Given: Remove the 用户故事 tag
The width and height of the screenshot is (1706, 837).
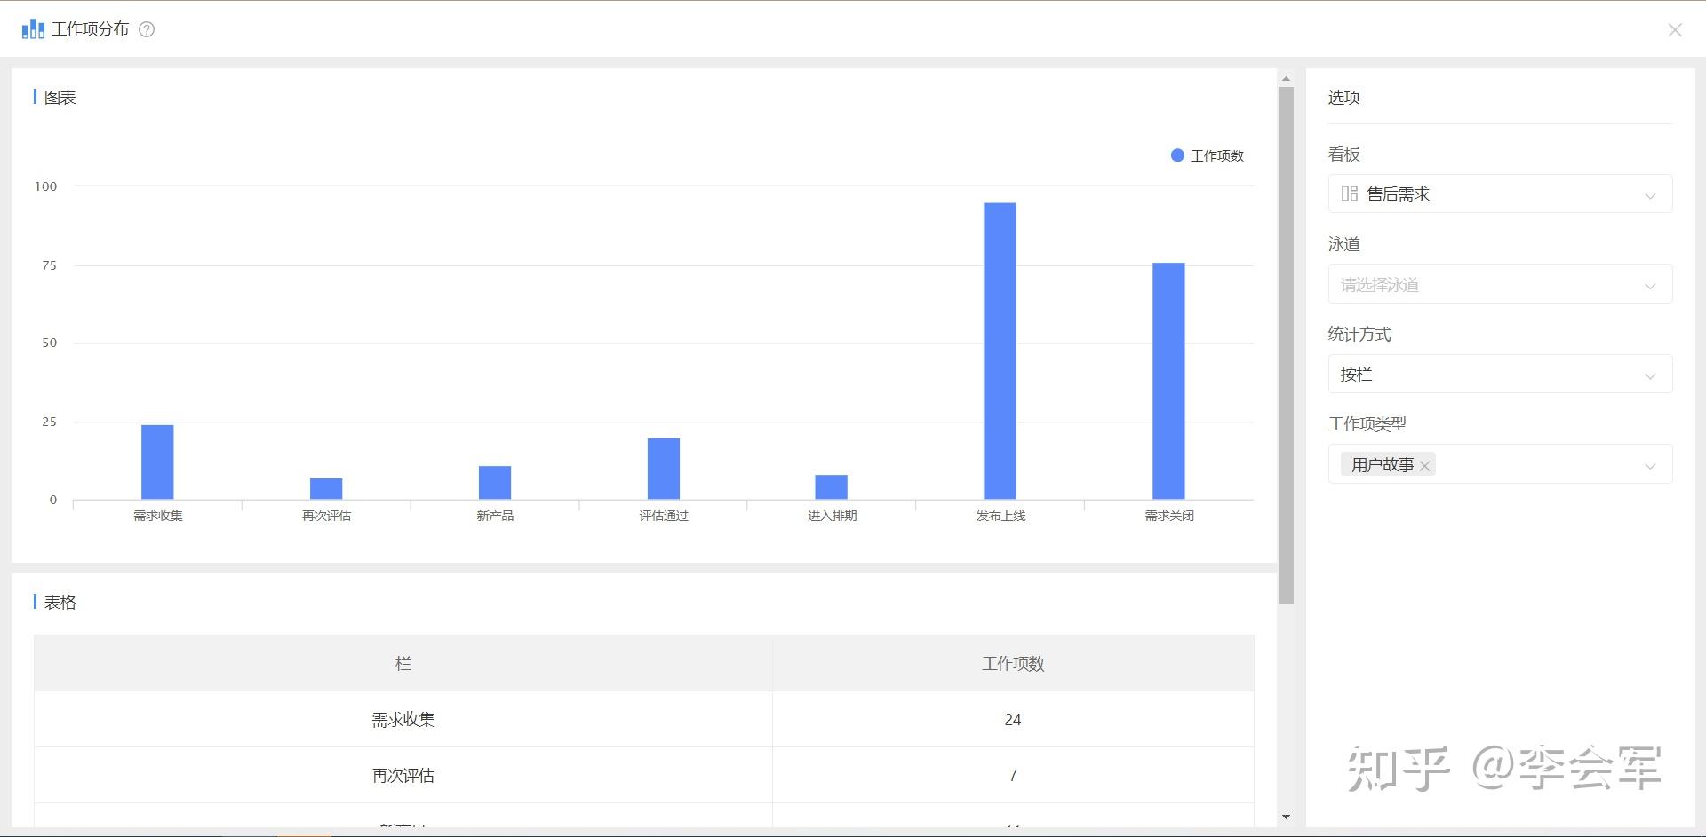Looking at the screenshot, I should tap(1424, 465).
